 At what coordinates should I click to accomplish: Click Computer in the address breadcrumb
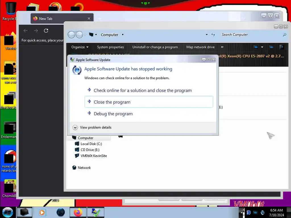109,35
